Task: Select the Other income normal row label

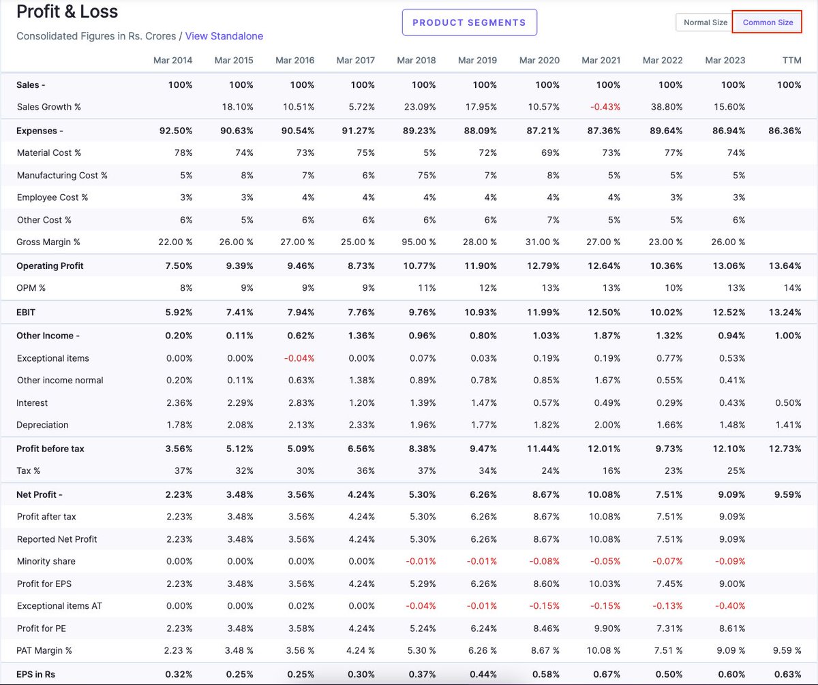Action: (x=60, y=381)
